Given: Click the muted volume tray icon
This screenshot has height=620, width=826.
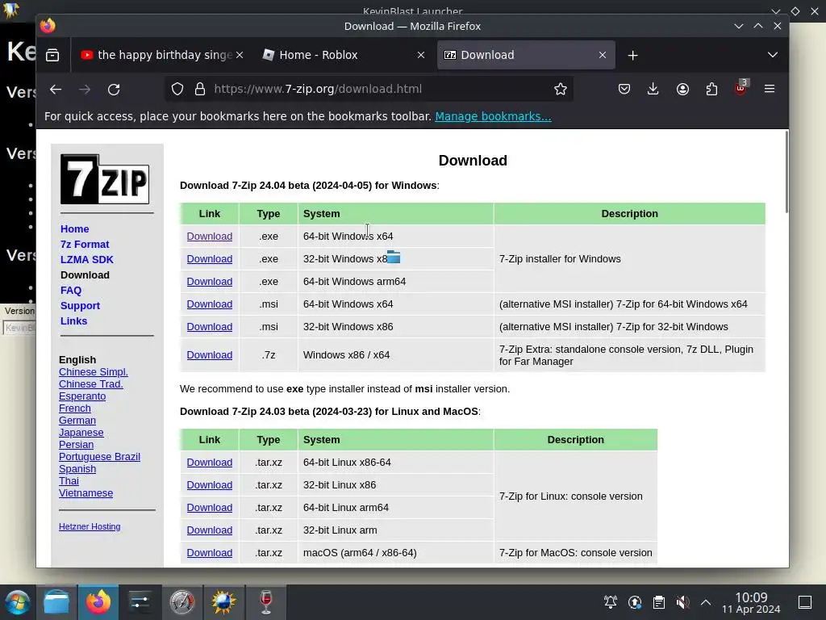Looking at the screenshot, I should [x=682, y=602].
